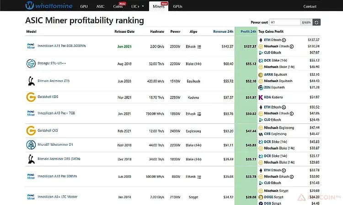
Task: Open ETH Ethash coin at $137.37
Action: coord(273,40)
